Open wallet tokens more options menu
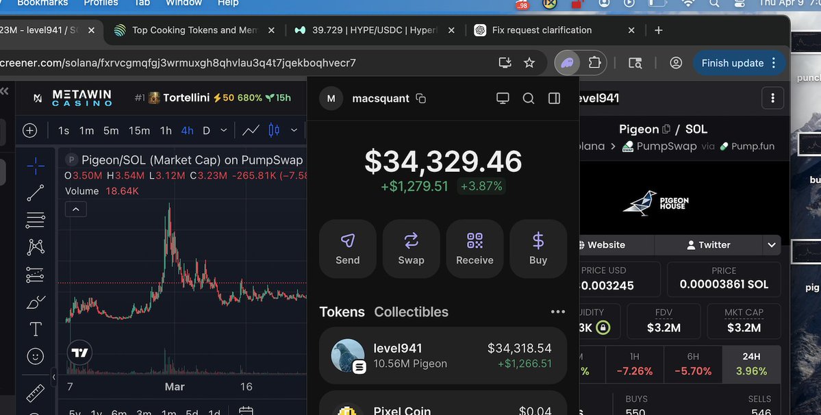 [557, 312]
